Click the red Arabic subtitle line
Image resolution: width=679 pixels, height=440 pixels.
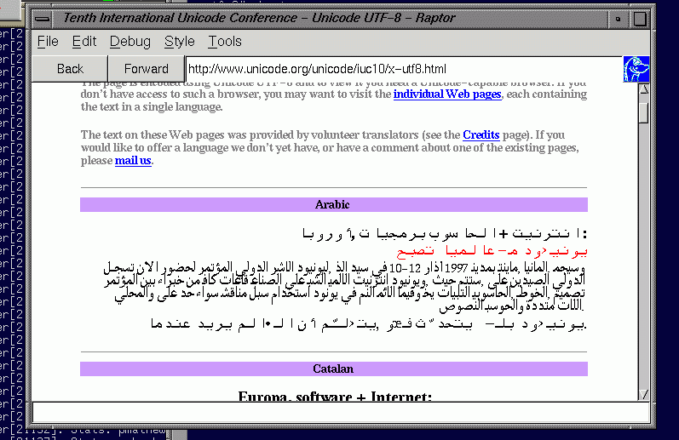coord(492,250)
